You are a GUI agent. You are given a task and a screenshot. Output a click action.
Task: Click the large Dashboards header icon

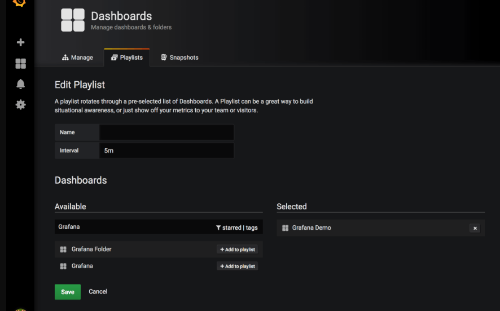[x=73, y=20]
